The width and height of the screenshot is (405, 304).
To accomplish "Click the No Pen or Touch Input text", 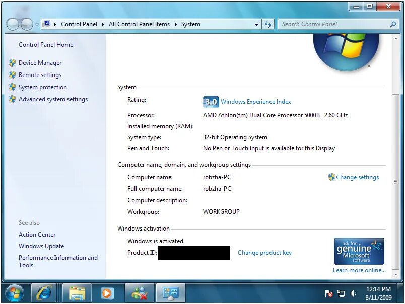I will pos(269,148).
